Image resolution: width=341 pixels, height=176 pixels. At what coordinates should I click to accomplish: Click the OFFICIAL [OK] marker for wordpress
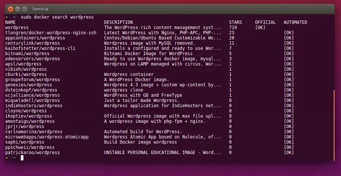[260, 28]
